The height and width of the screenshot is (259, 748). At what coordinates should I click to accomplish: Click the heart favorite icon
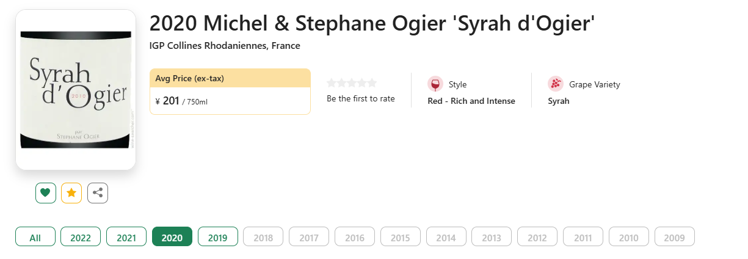(x=45, y=193)
